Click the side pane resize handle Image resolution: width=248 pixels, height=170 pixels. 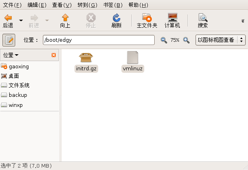[60, 105]
